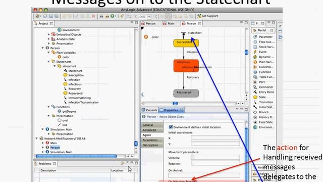323x182 pixels.
Task: Click the color variable icon on the canvas
Action: pos(146,37)
